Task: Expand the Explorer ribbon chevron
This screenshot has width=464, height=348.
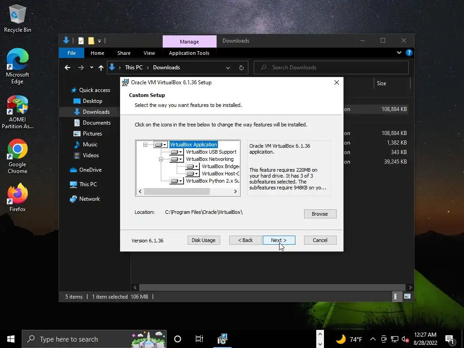Action: pos(399,53)
